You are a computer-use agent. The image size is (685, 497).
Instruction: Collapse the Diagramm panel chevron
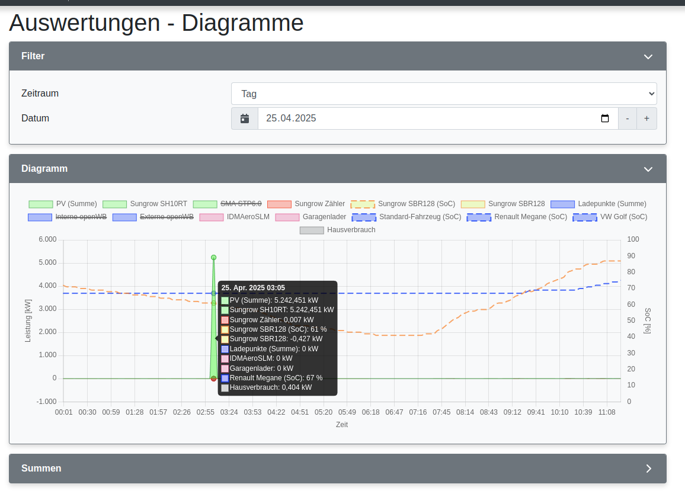pos(648,169)
